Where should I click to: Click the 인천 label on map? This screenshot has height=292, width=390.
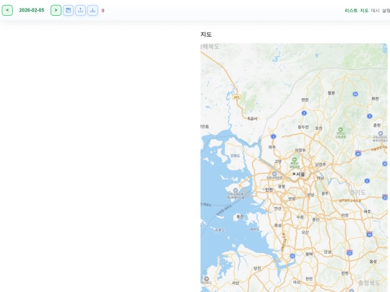[x=269, y=190]
